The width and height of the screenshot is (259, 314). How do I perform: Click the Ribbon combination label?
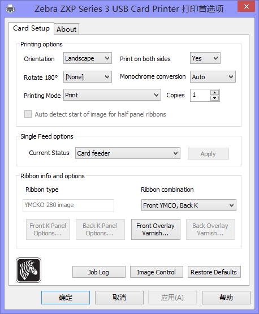(167, 190)
